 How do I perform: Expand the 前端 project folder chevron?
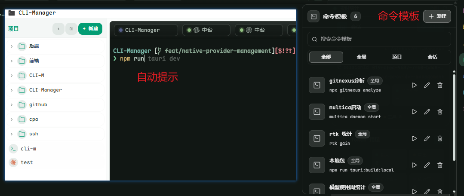tap(12, 61)
